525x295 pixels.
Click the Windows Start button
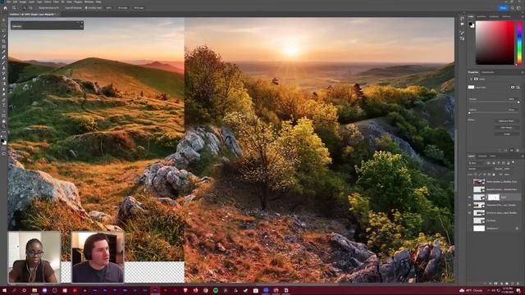pos(4,290)
